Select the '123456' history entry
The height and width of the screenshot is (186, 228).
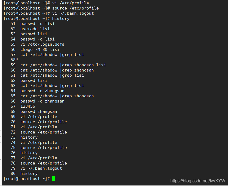click(x=23, y=106)
